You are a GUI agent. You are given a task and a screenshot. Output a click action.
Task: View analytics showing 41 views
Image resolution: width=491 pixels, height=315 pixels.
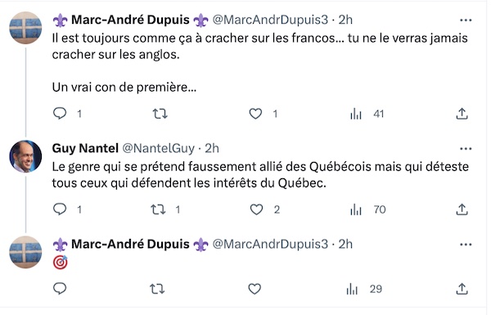tap(367, 114)
